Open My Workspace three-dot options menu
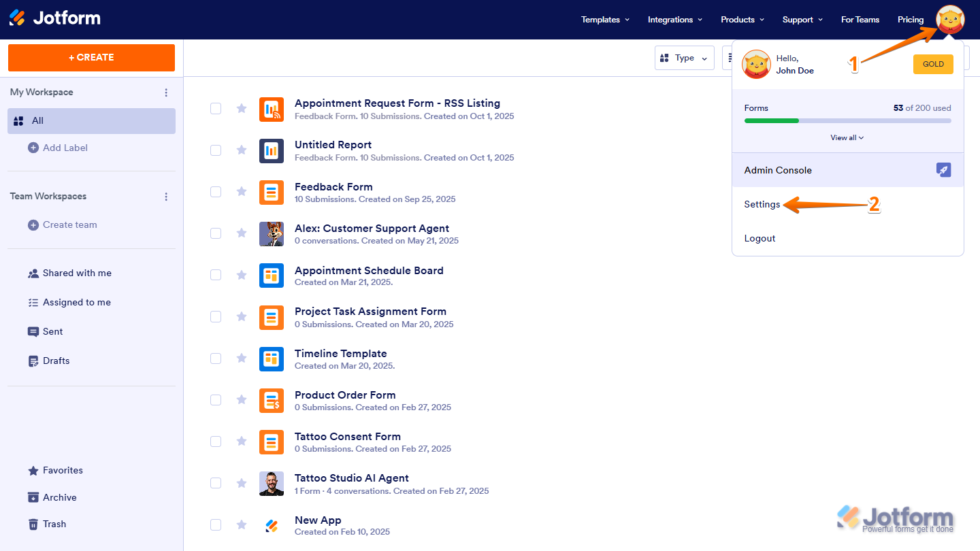Viewport: 980px width, 551px height. [x=166, y=93]
